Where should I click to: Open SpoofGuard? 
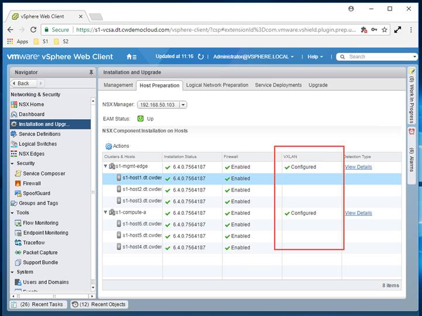tap(36, 193)
